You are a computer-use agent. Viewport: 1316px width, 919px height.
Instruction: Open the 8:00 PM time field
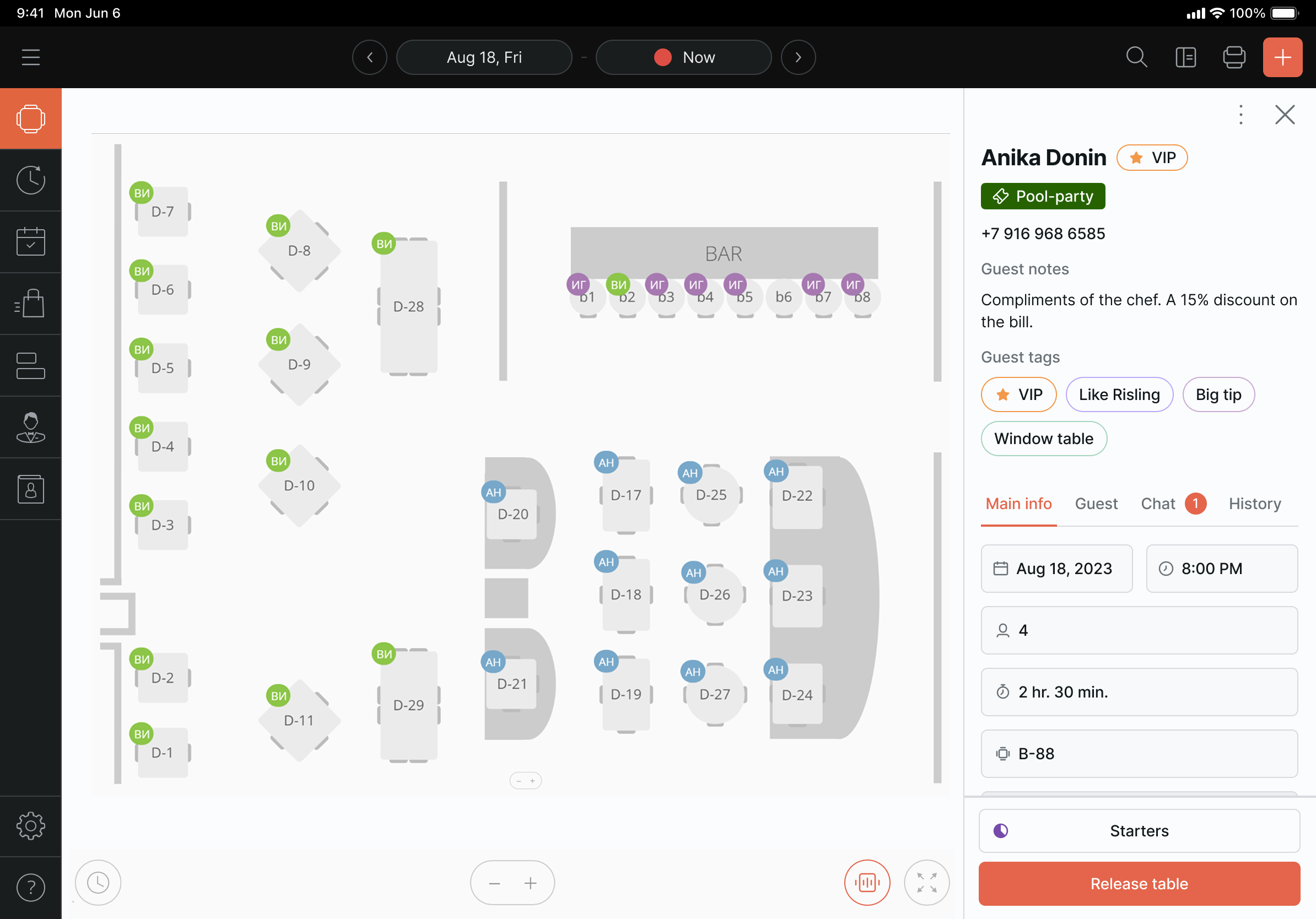1221,569
